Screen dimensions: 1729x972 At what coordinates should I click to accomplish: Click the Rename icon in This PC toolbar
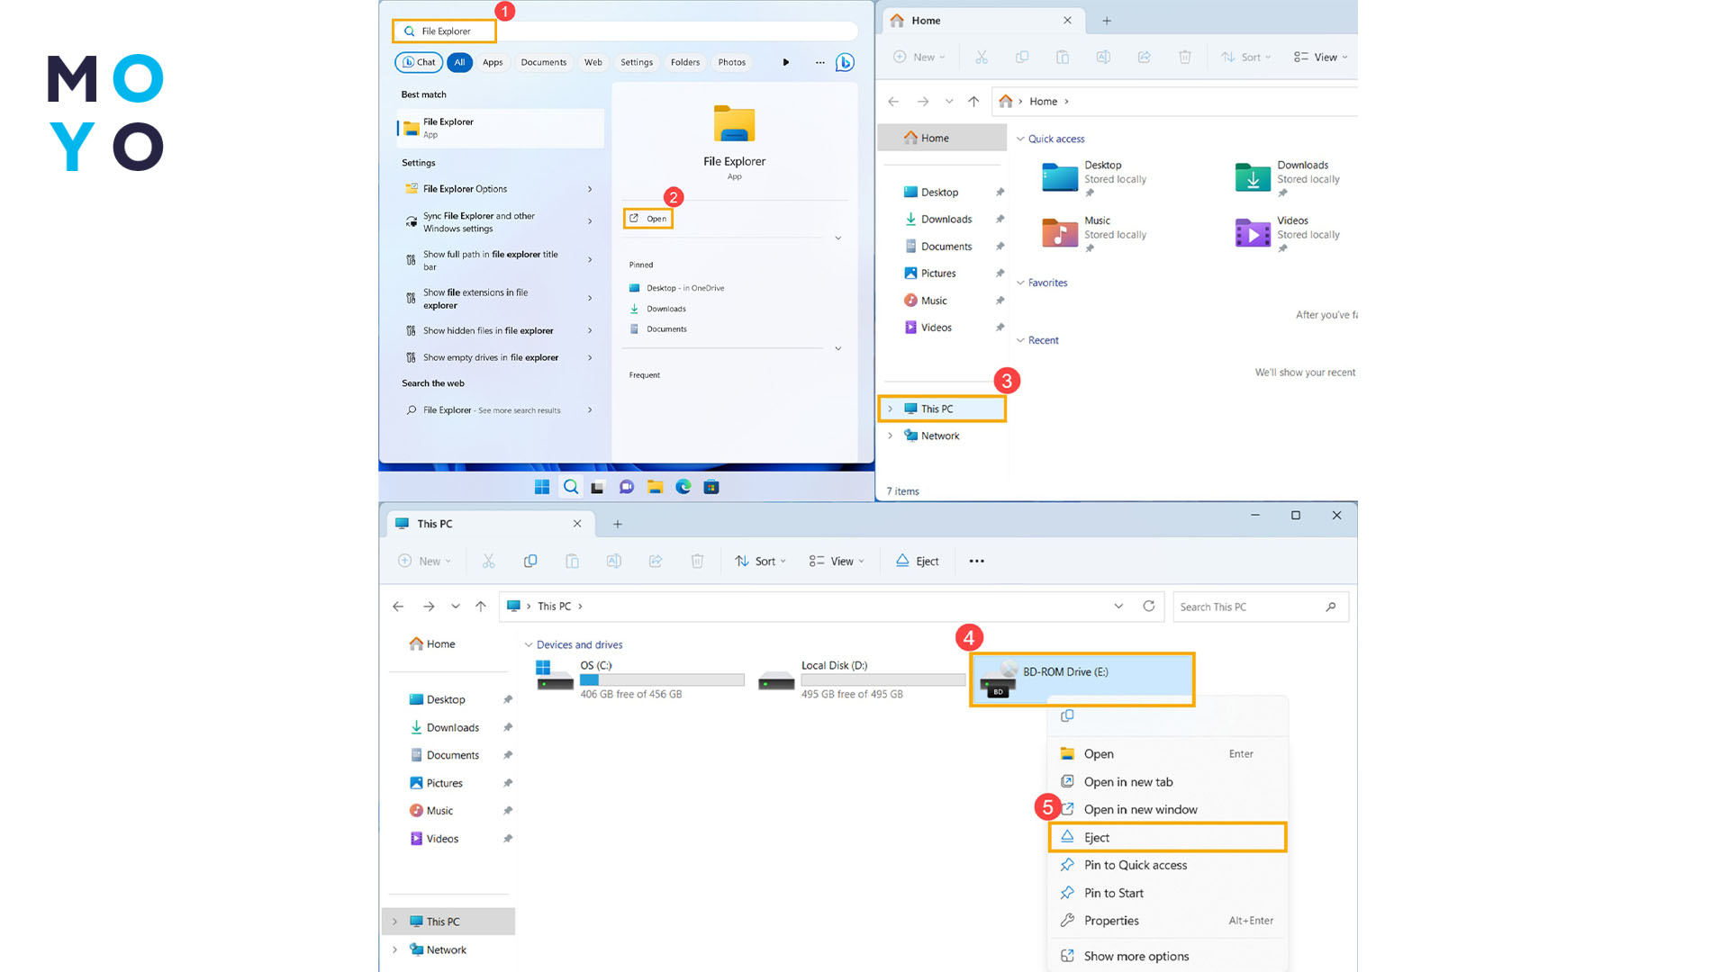(613, 561)
